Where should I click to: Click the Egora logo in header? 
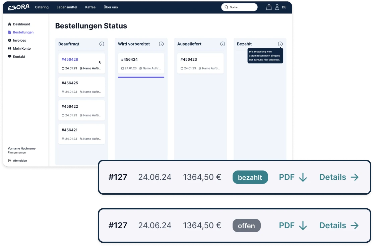point(18,7)
